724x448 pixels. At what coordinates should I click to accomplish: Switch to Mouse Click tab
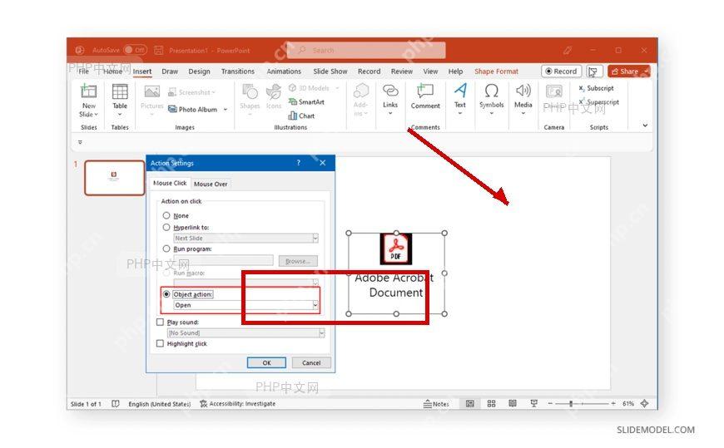170,183
